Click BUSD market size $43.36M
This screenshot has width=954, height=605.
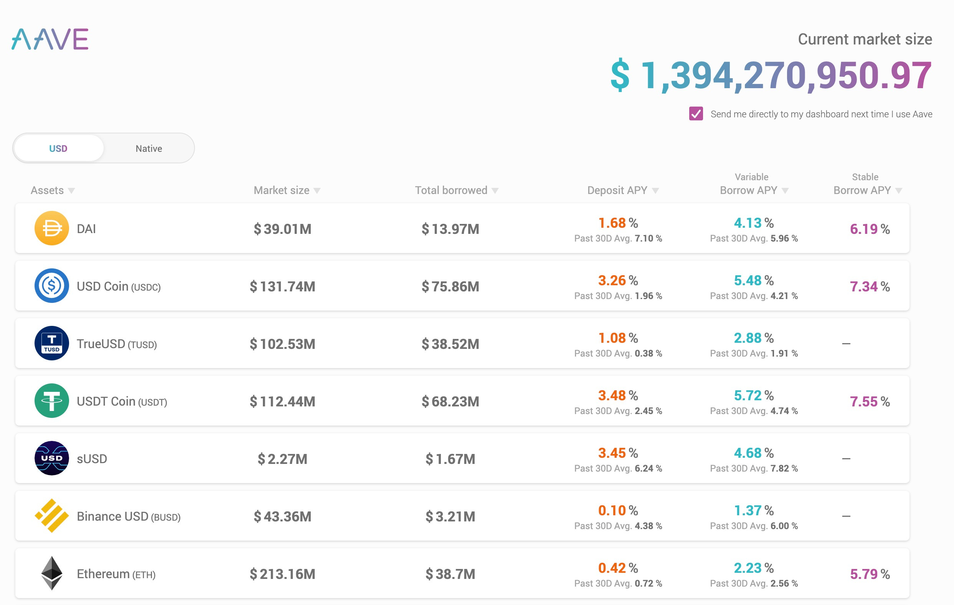click(x=282, y=516)
